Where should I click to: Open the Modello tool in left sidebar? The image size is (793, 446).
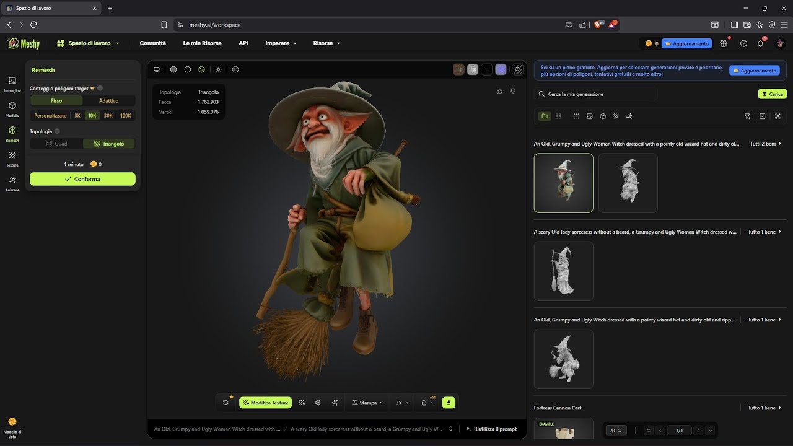click(12, 109)
